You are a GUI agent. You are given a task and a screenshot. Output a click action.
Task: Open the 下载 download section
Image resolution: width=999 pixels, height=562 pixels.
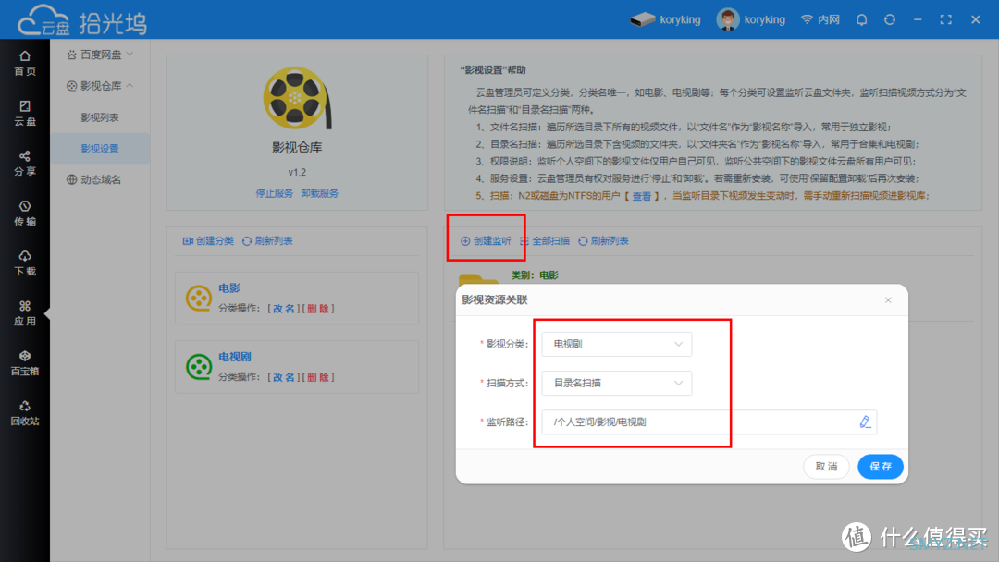click(25, 263)
